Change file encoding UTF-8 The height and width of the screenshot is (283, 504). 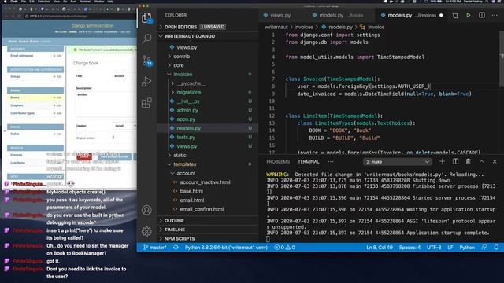[x=434, y=248]
